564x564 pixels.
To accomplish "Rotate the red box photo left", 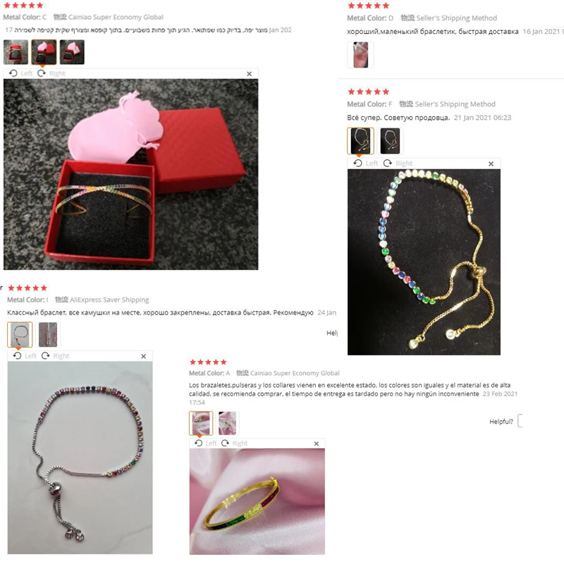I will (x=21, y=73).
